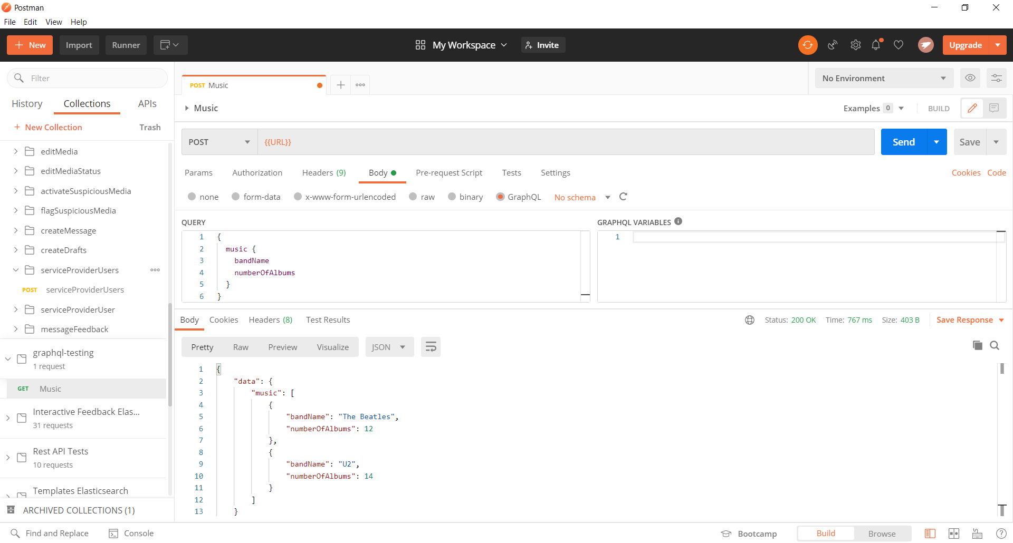Viewport: 1013px width, 543px height.
Task: Open the settings gear icon
Action: 856,45
